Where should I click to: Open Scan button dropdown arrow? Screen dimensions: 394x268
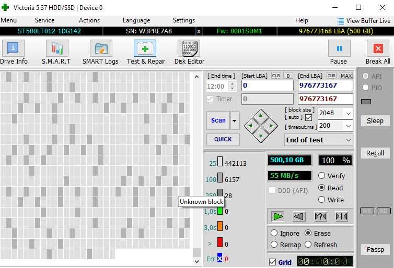click(235, 120)
